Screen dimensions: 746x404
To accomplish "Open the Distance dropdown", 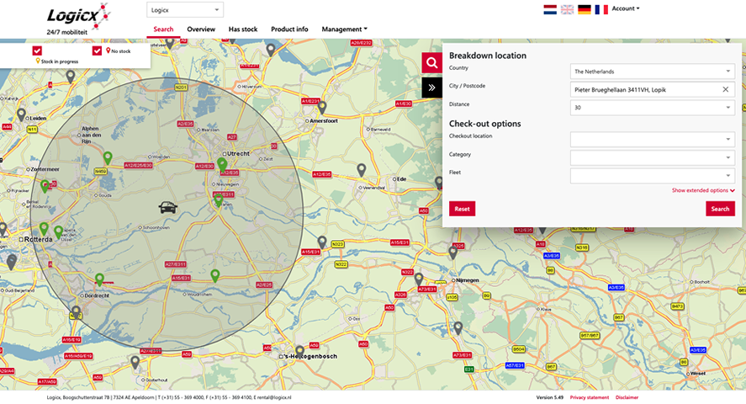I will point(652,108).
